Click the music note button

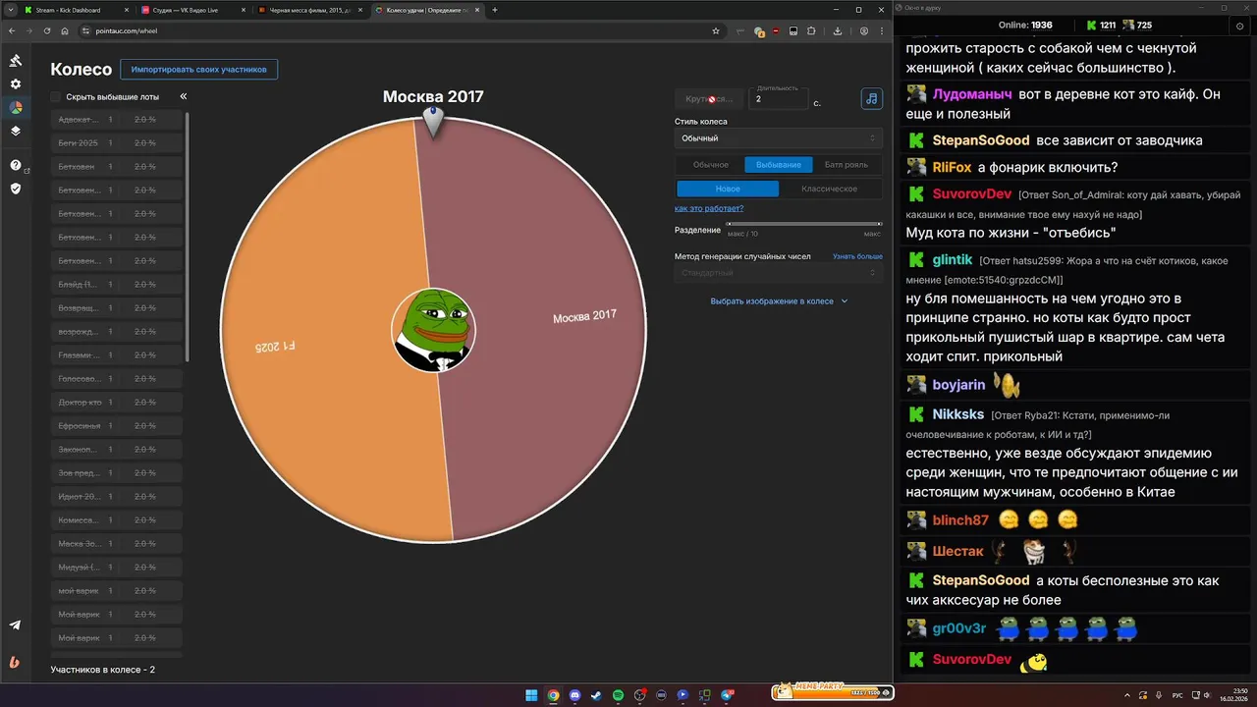(871, 98)
